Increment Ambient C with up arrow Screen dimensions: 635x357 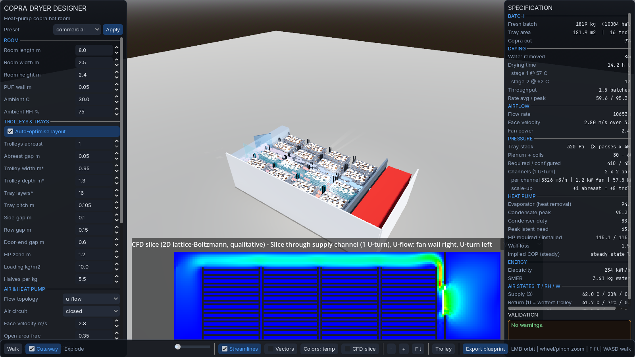tap(117, 97)
